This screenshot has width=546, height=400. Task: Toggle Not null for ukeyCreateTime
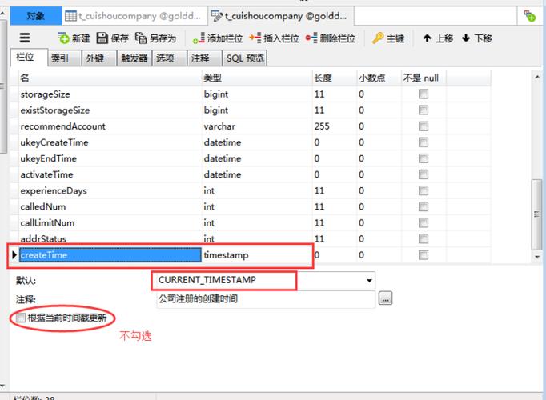tap(424, 142)
